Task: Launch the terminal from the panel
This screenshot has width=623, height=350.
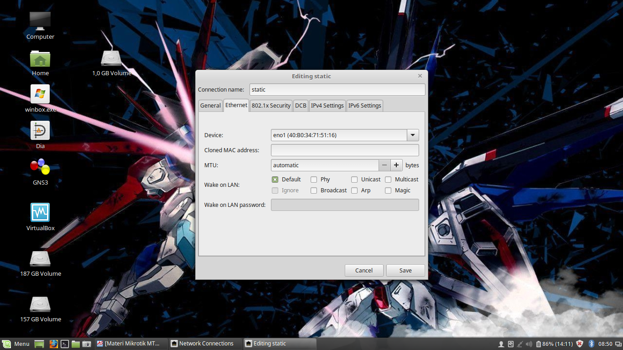Action: [x=65, y=344]
